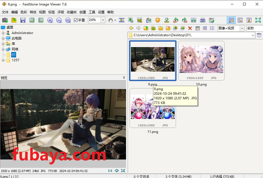Expand the 1257 folder tree node

(x=3, y=60)
